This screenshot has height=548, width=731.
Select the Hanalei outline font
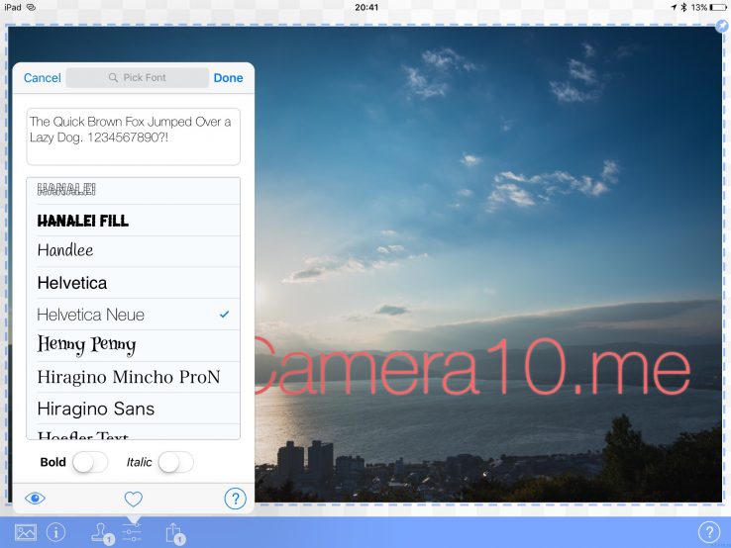pos(134,190)
